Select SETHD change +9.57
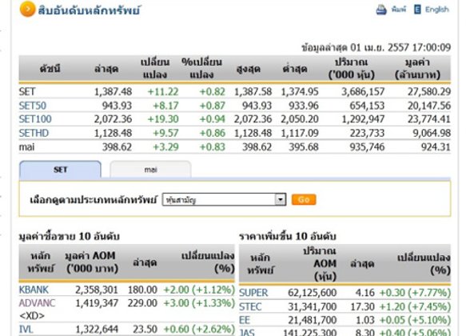 [165, 134]
